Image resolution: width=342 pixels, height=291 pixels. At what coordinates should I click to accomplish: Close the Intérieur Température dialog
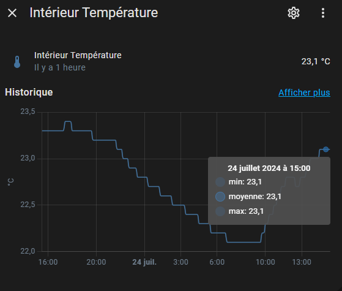coord(12,13)
